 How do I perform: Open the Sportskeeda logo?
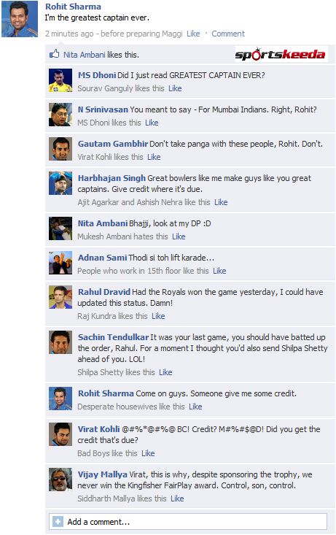(x=280, y=54)
